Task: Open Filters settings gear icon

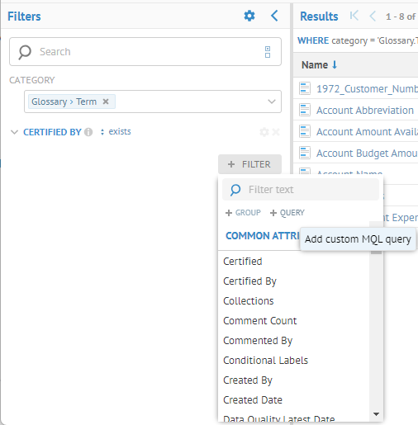Action: pos(249,16)
